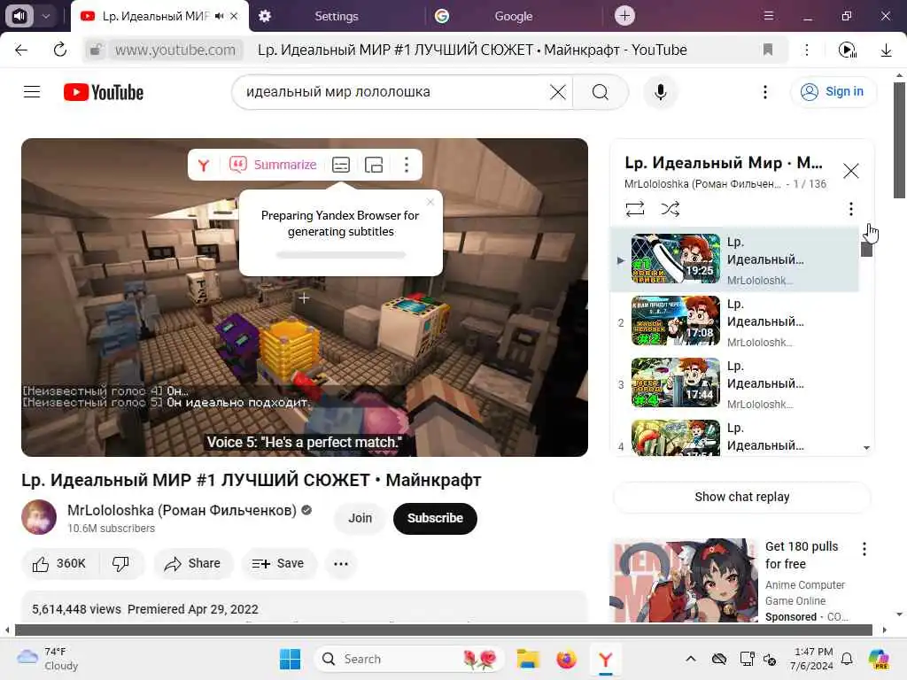Screen dimensions: 907x680
Task: Open the MrLololoshka channel name link
Action: pyautogui.click(x=182, y=511)
